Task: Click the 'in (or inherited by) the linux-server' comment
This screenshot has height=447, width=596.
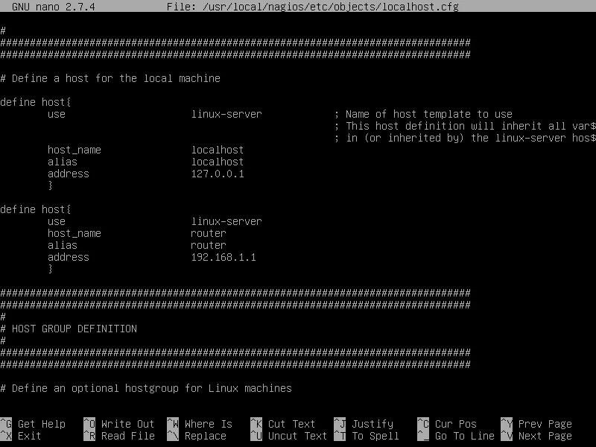Action: point(465,138)
